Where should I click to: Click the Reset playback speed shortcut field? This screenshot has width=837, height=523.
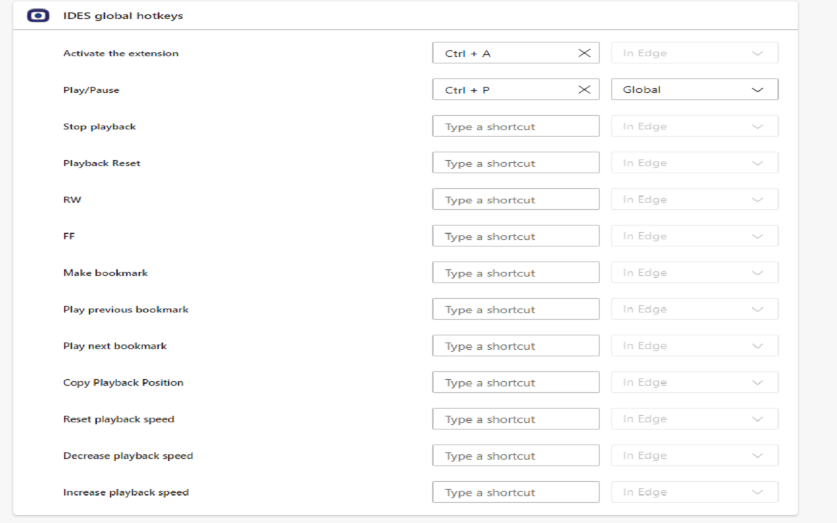tap(516, 418)
